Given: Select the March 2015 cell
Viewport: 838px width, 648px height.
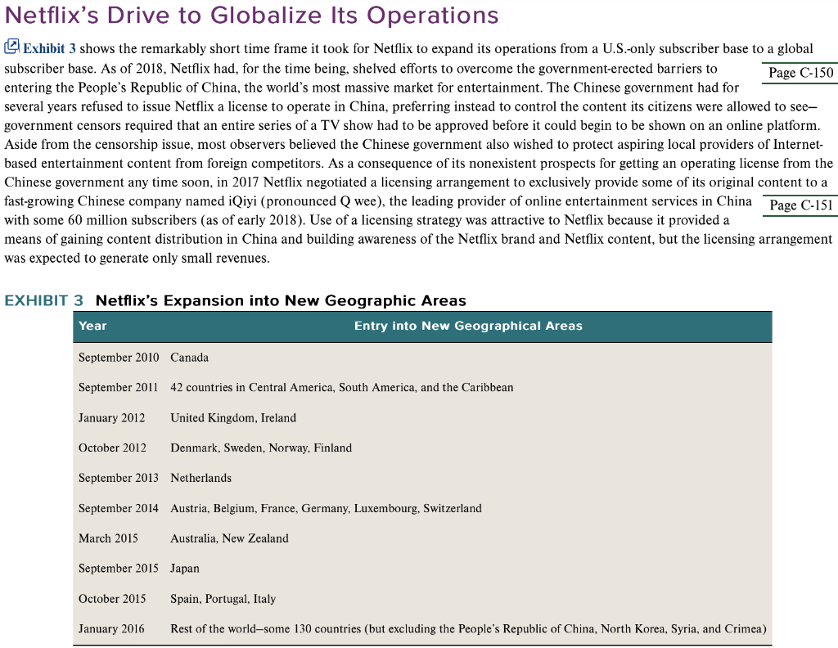Looking at the screenshot, I should tap(108, 538).
